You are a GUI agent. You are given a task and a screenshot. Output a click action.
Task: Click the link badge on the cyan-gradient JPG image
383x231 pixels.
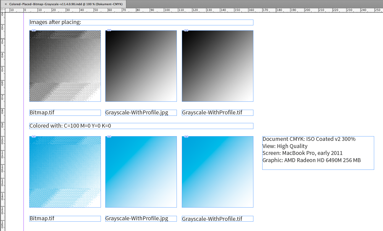click(x=109, y=136)
